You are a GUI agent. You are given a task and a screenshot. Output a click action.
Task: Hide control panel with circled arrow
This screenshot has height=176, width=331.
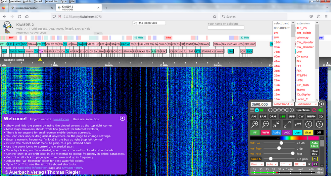321,104
